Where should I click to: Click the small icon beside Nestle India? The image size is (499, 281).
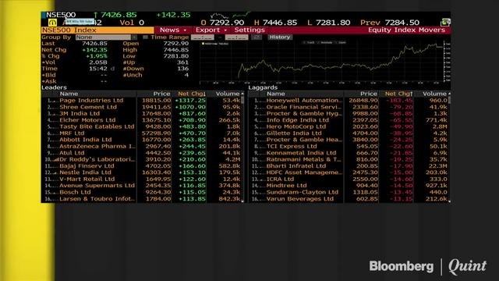(55, 173)
